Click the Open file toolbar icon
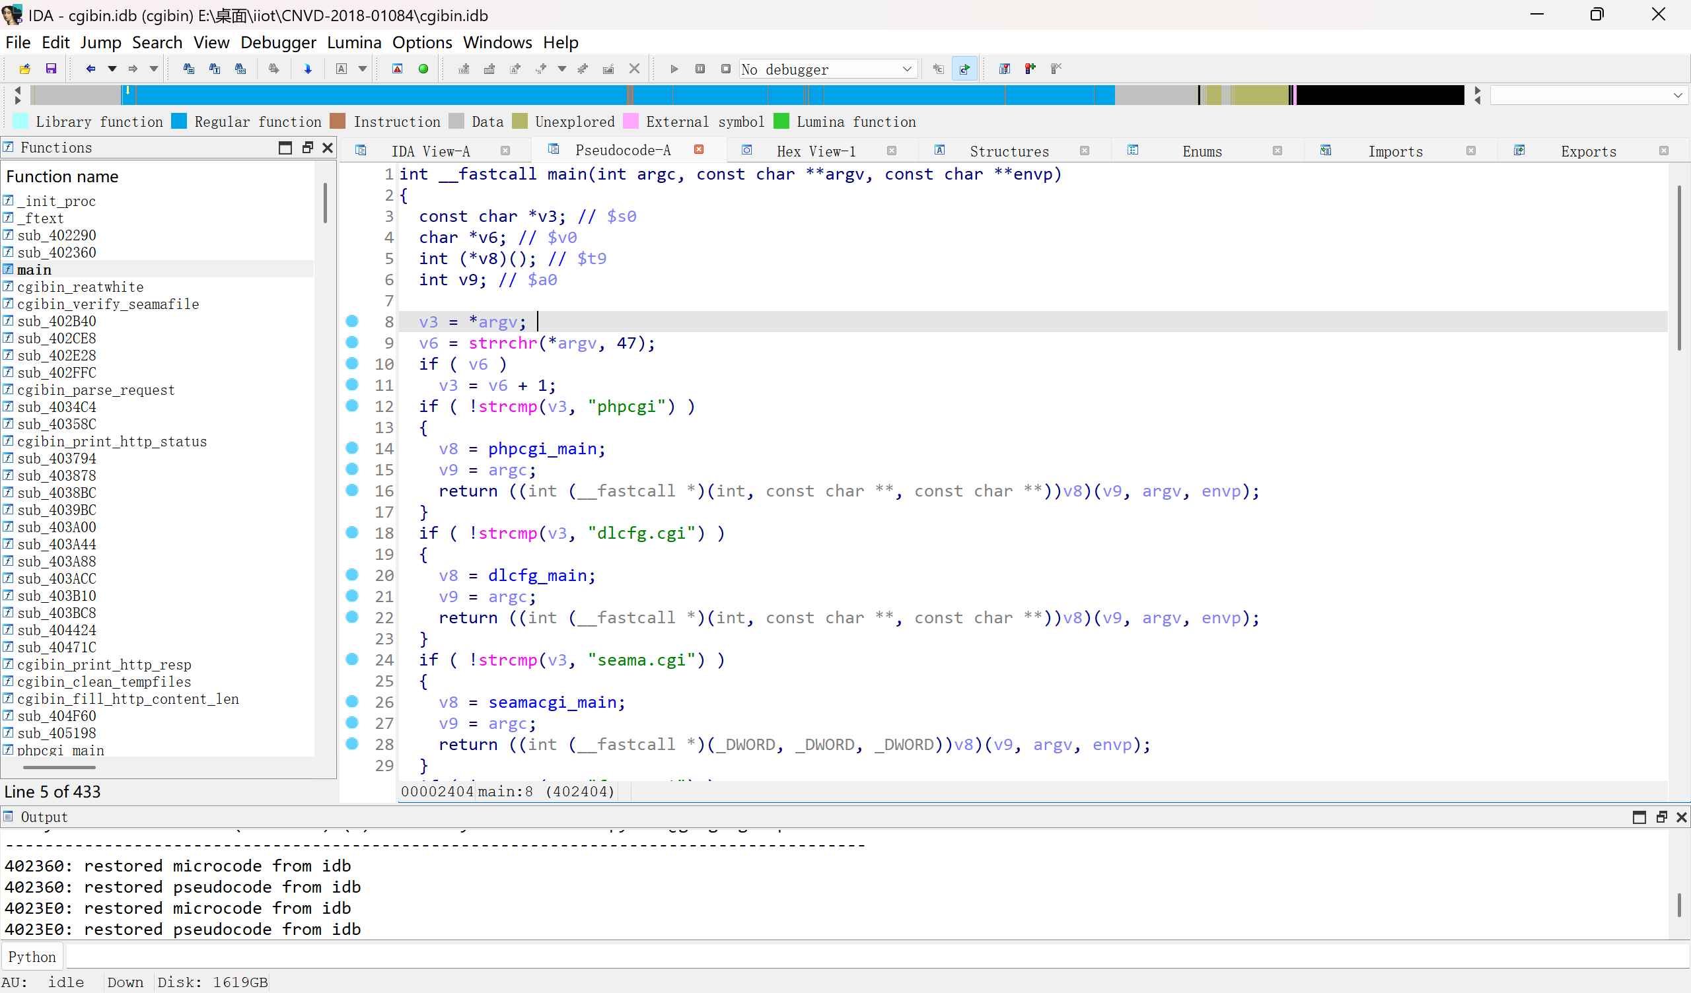 [x=25, y=69]
